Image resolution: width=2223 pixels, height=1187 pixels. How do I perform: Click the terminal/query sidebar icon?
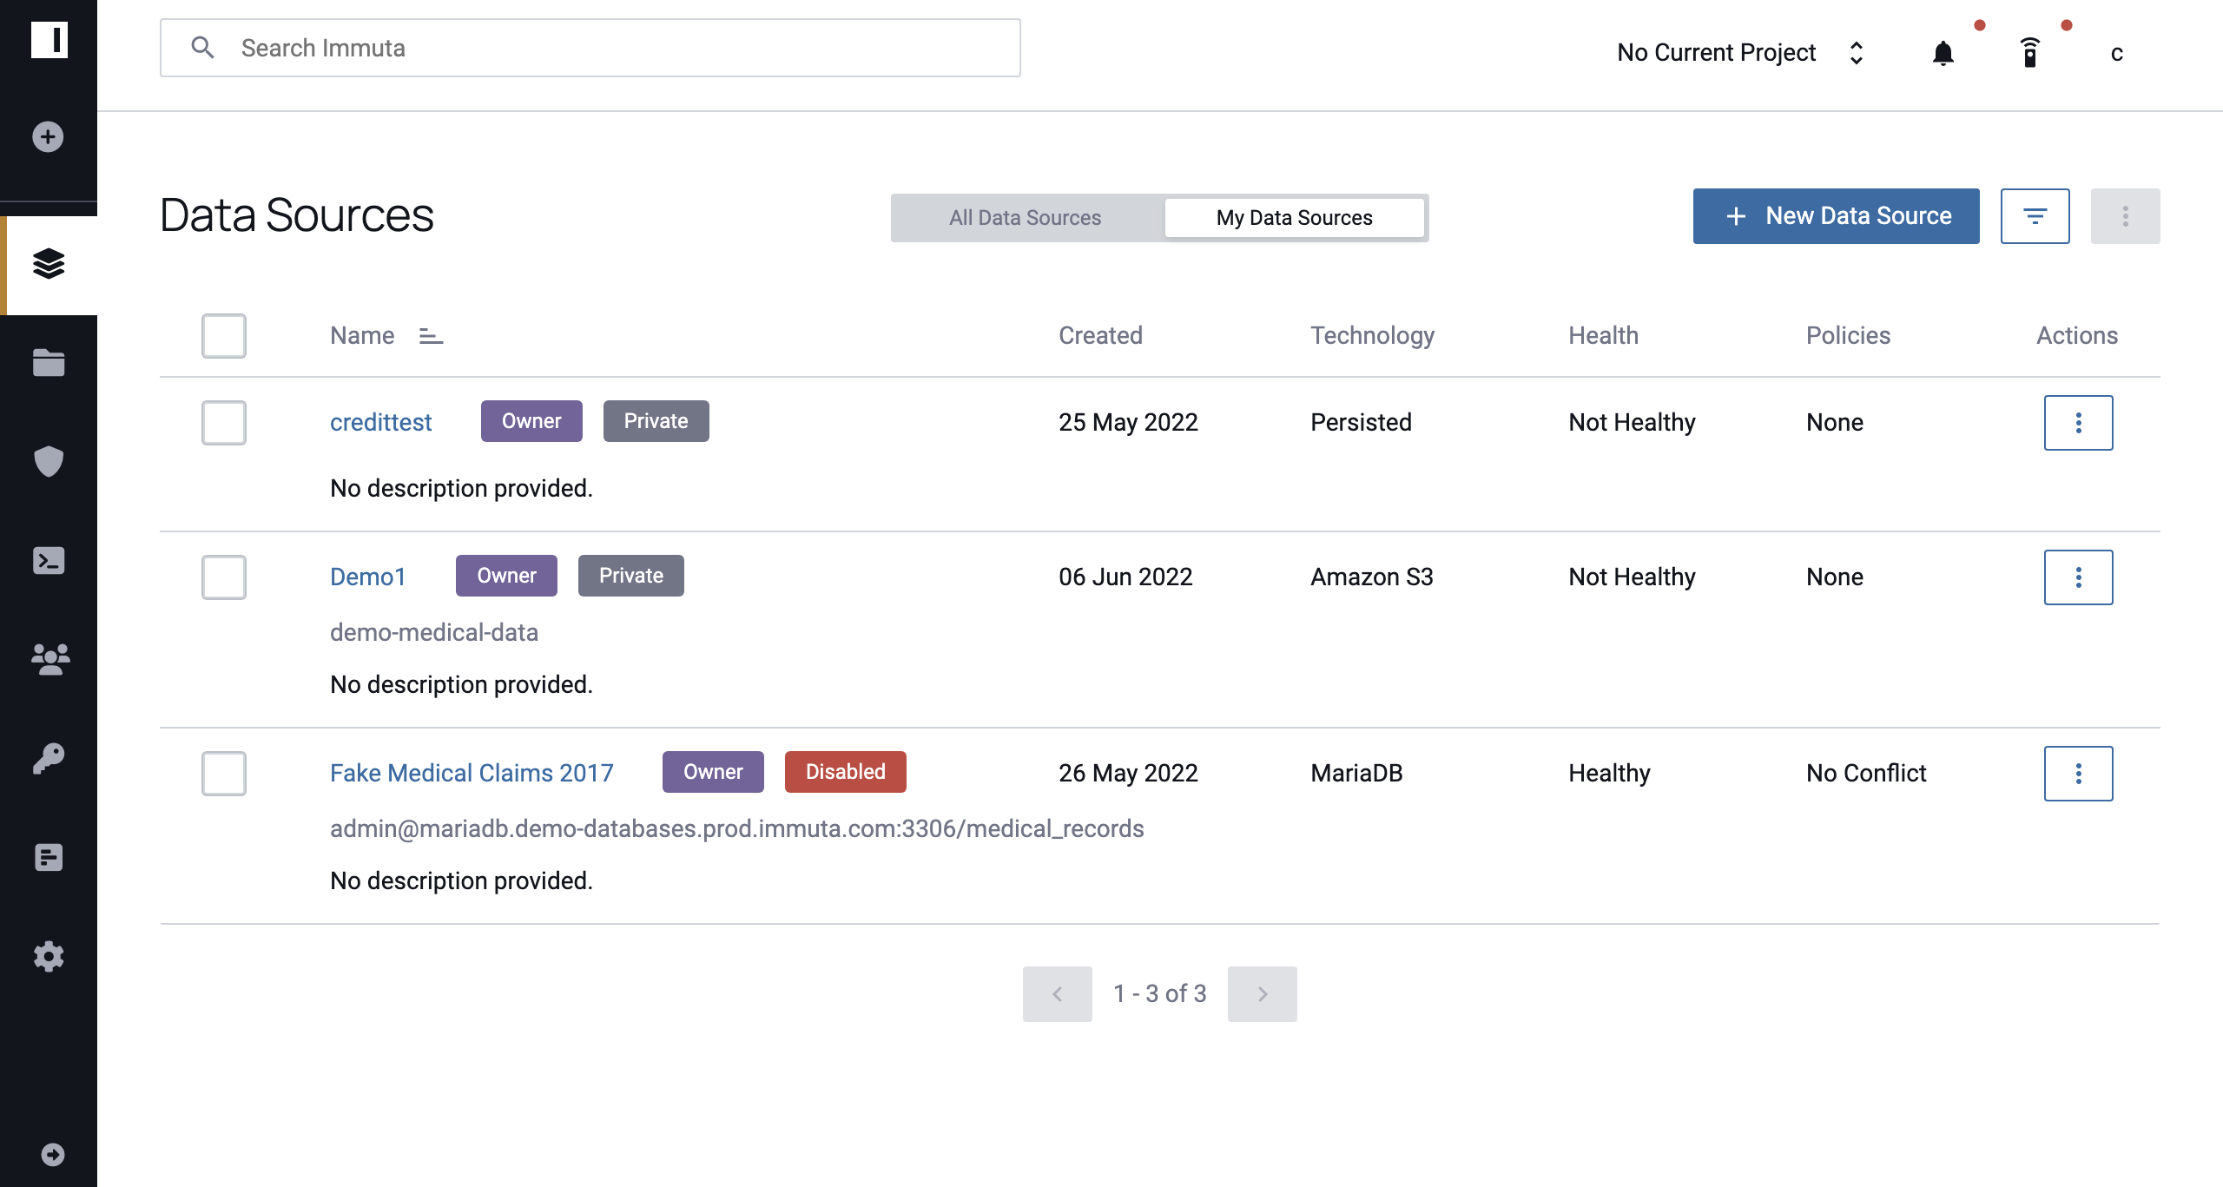pyautogui.click(x=49, y=560)
